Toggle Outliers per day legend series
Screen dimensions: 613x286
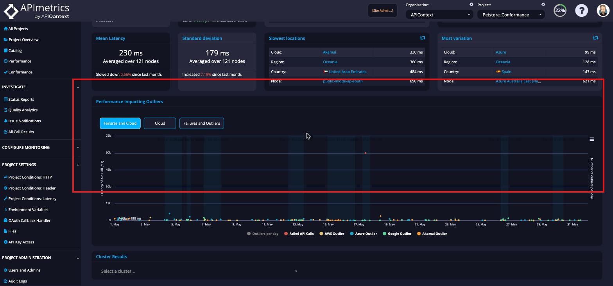tap(263, 234)
